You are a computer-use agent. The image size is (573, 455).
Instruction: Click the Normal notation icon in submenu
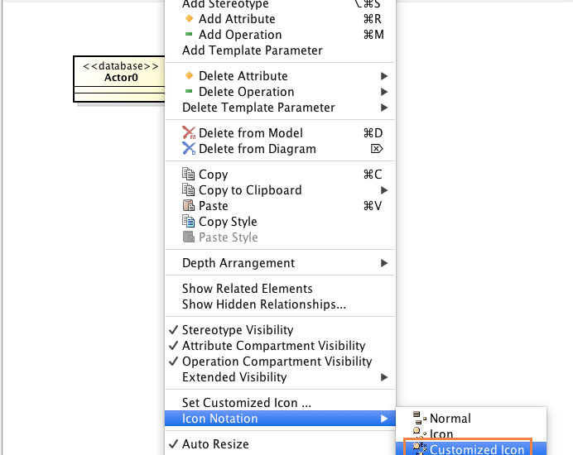coord(419,419)
